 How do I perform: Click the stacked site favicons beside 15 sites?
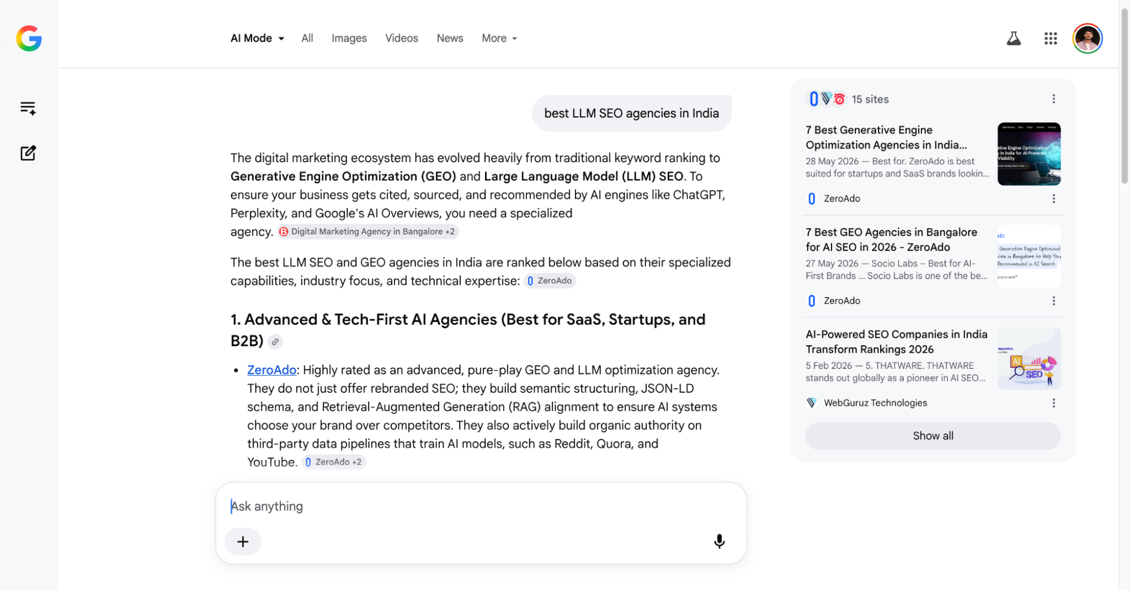click(826, 99)
